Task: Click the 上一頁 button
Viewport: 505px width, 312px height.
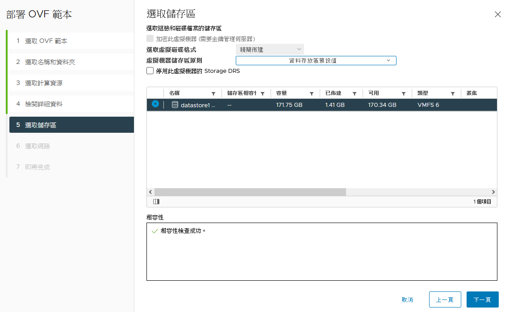Action: [445, 299]
